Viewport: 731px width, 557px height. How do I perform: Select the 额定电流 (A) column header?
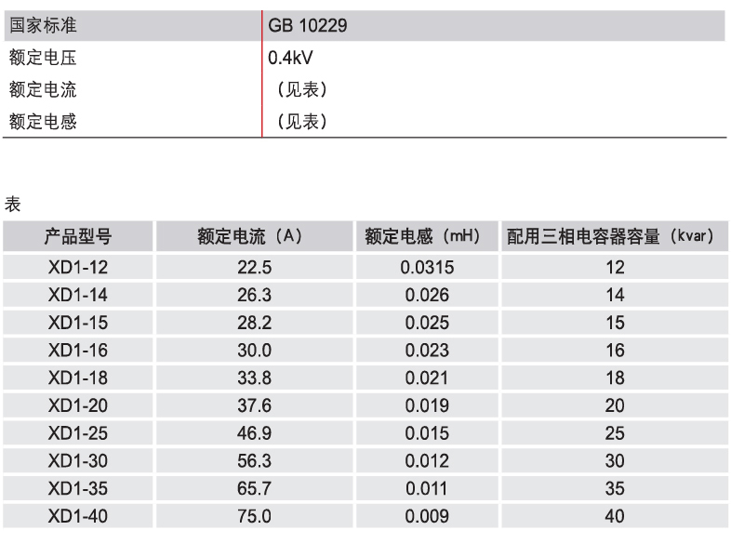pyautogui.click(x=250, y=237)
